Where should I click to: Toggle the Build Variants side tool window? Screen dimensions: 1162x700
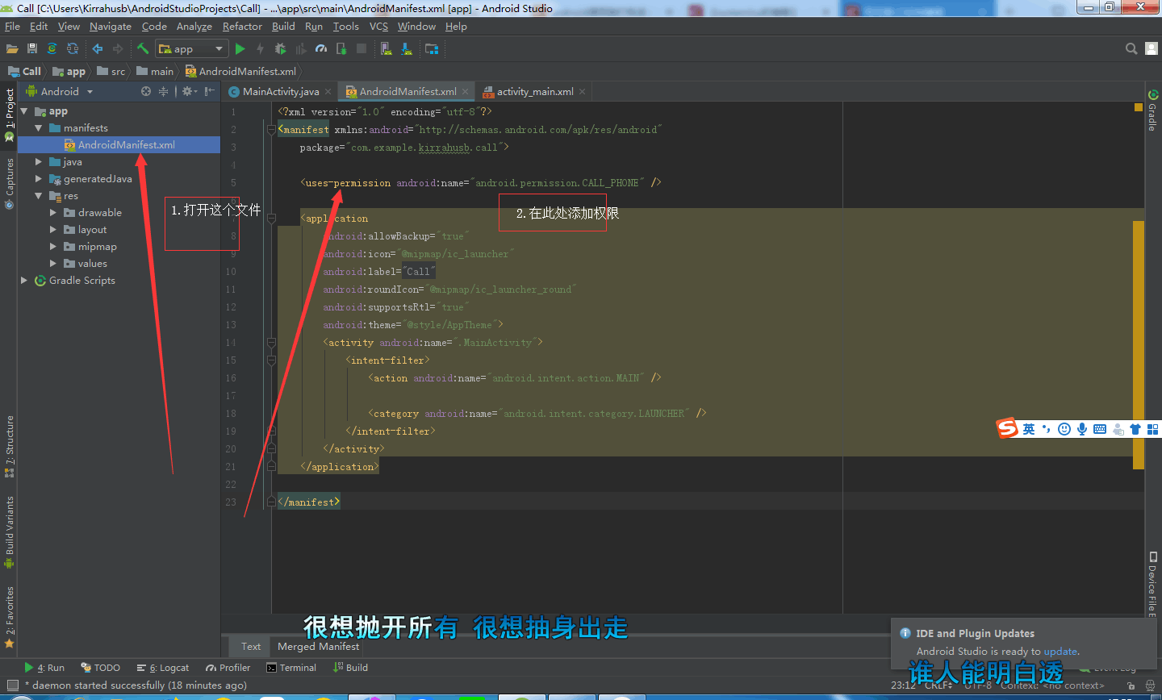[x=10, y=531]
